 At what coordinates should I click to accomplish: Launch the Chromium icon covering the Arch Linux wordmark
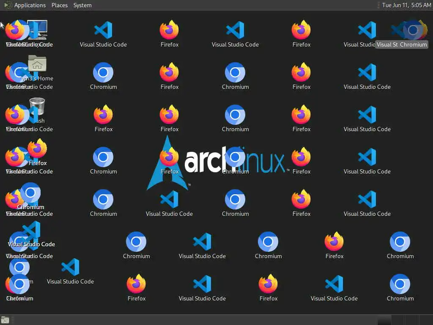(x=235, y=157)
